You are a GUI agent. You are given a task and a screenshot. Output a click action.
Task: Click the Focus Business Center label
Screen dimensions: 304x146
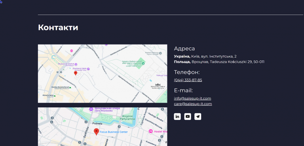click(x=114, y=132)
